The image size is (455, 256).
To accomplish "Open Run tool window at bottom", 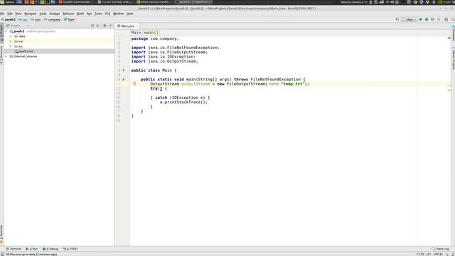I will pyautogui.click(x=32, y=249).
